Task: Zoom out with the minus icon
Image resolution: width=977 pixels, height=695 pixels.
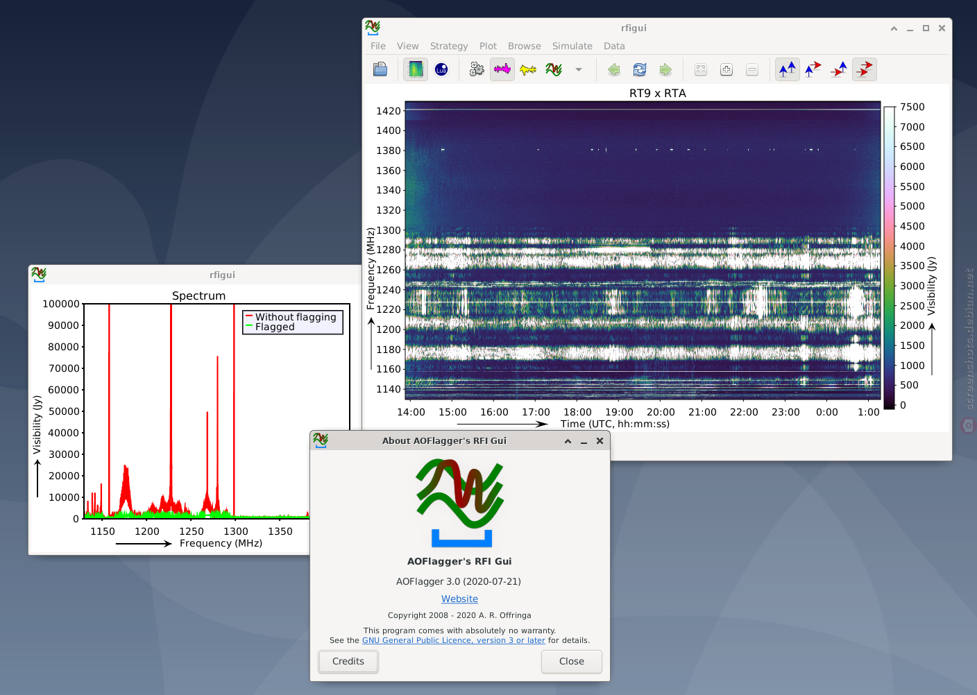Action: (752, 69)
